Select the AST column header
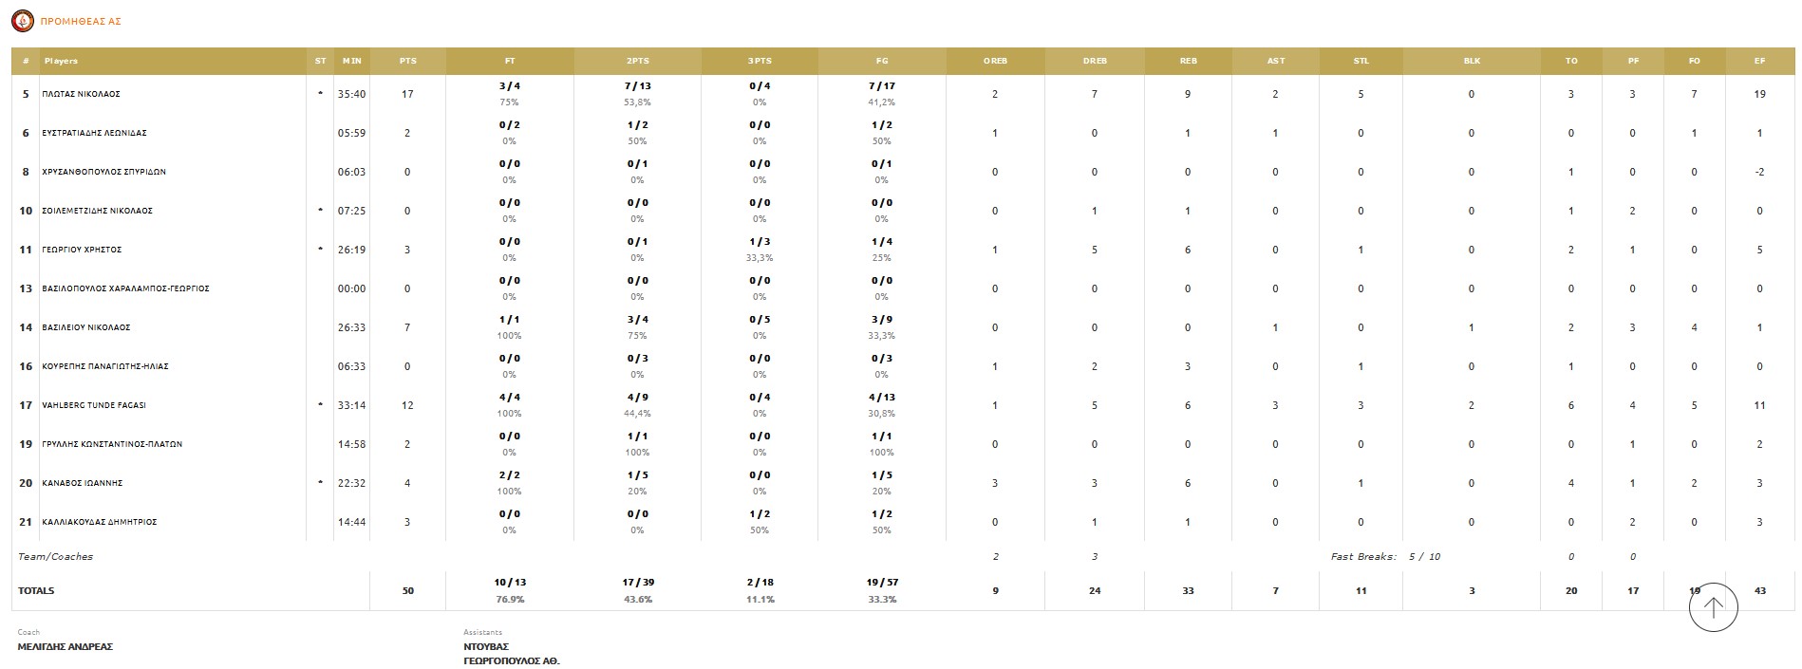 pyautogui.click(x=1275, y=61)
